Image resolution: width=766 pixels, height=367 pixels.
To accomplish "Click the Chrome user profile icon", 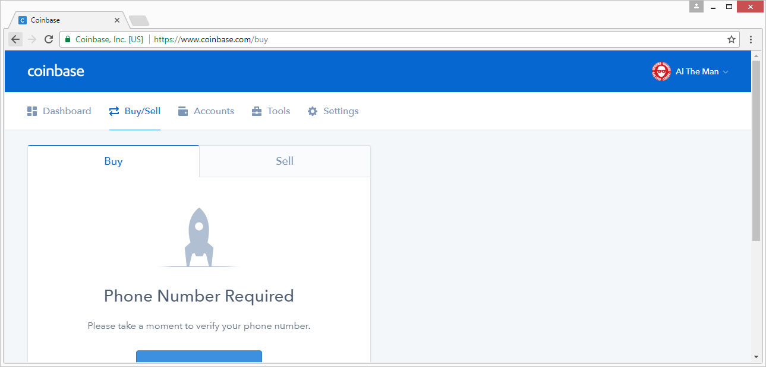I will [x=696, y=7].
